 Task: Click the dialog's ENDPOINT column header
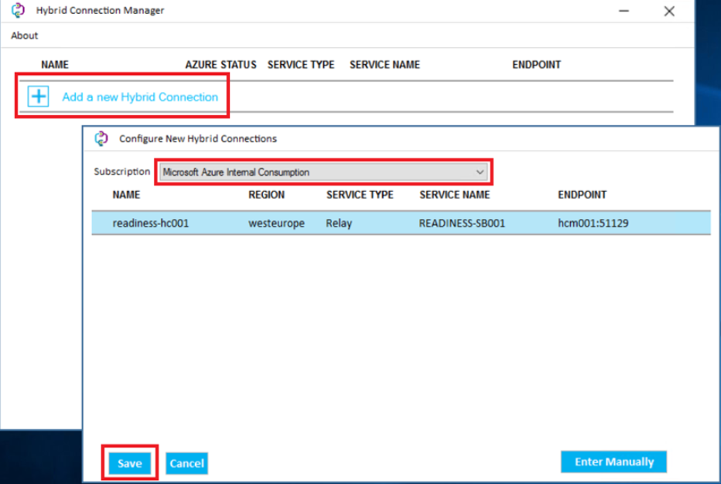click(582, 195)
